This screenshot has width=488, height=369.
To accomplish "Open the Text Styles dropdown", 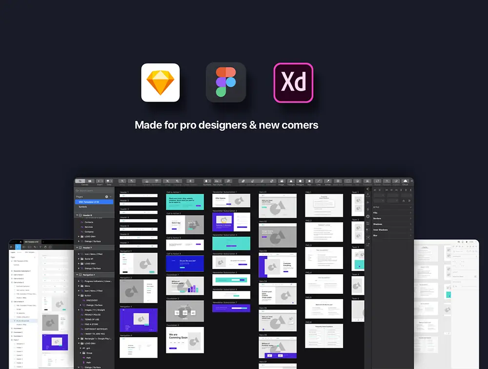I will point(218,182).
